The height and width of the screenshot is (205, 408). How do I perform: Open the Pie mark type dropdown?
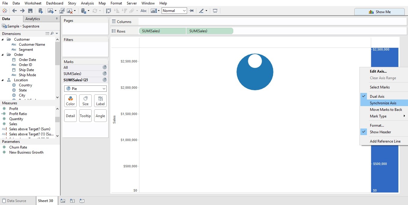(85, 89)
